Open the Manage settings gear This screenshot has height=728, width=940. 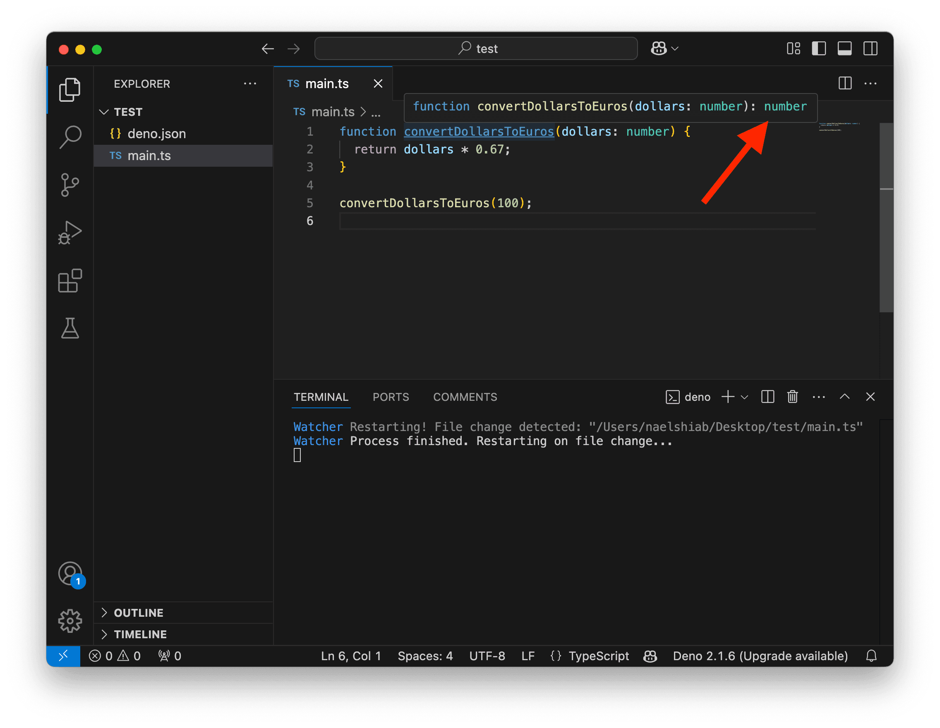pyautogui.click(x=70, y=621)
